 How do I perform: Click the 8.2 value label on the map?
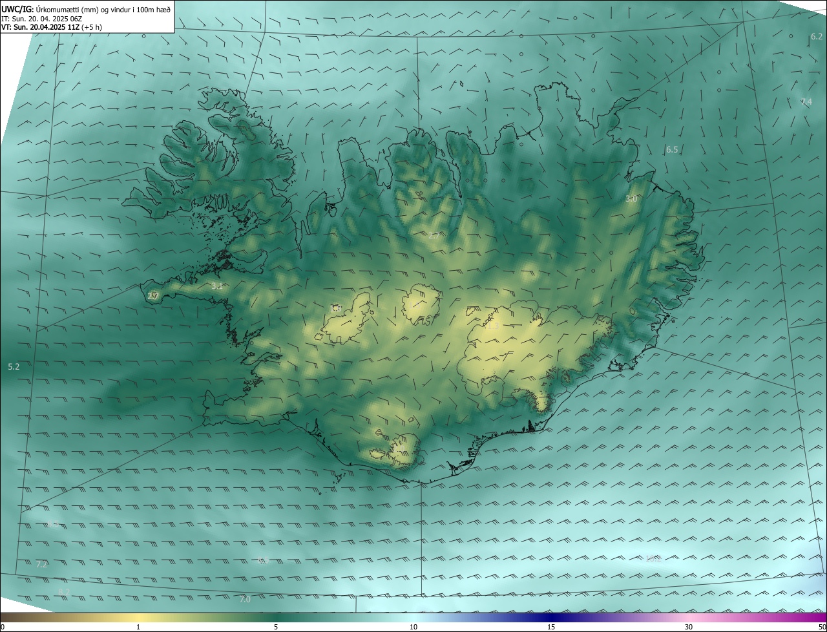(x=63, y=592)
